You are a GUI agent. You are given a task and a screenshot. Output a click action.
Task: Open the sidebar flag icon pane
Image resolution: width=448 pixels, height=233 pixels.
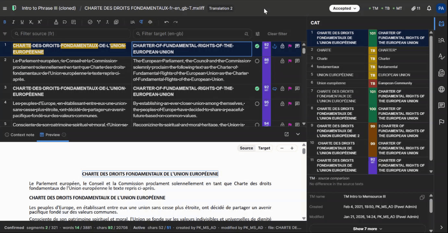coord(441,122)
